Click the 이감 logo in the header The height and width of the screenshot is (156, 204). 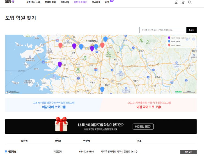[10, 2]
